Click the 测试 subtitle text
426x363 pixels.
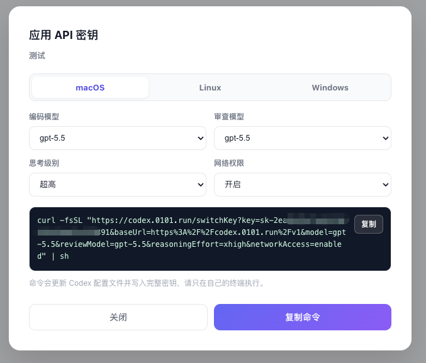click(x=37, y=55)
